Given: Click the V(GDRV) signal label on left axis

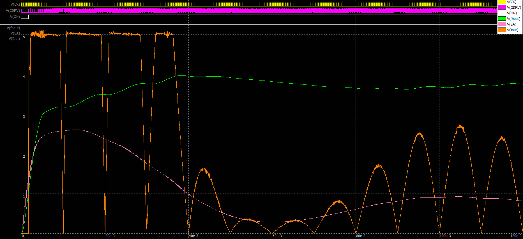Looking at the screenshot, I should (13, 11).
